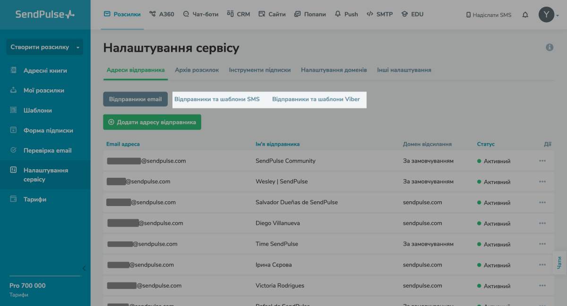Open Тарифи in the sidebar
Viewport: 567px width, 306px height.
35,199
